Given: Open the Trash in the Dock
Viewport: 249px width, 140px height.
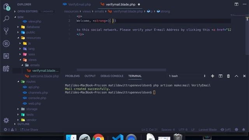Looking at the screenshot, I should (x=178, y=137).
